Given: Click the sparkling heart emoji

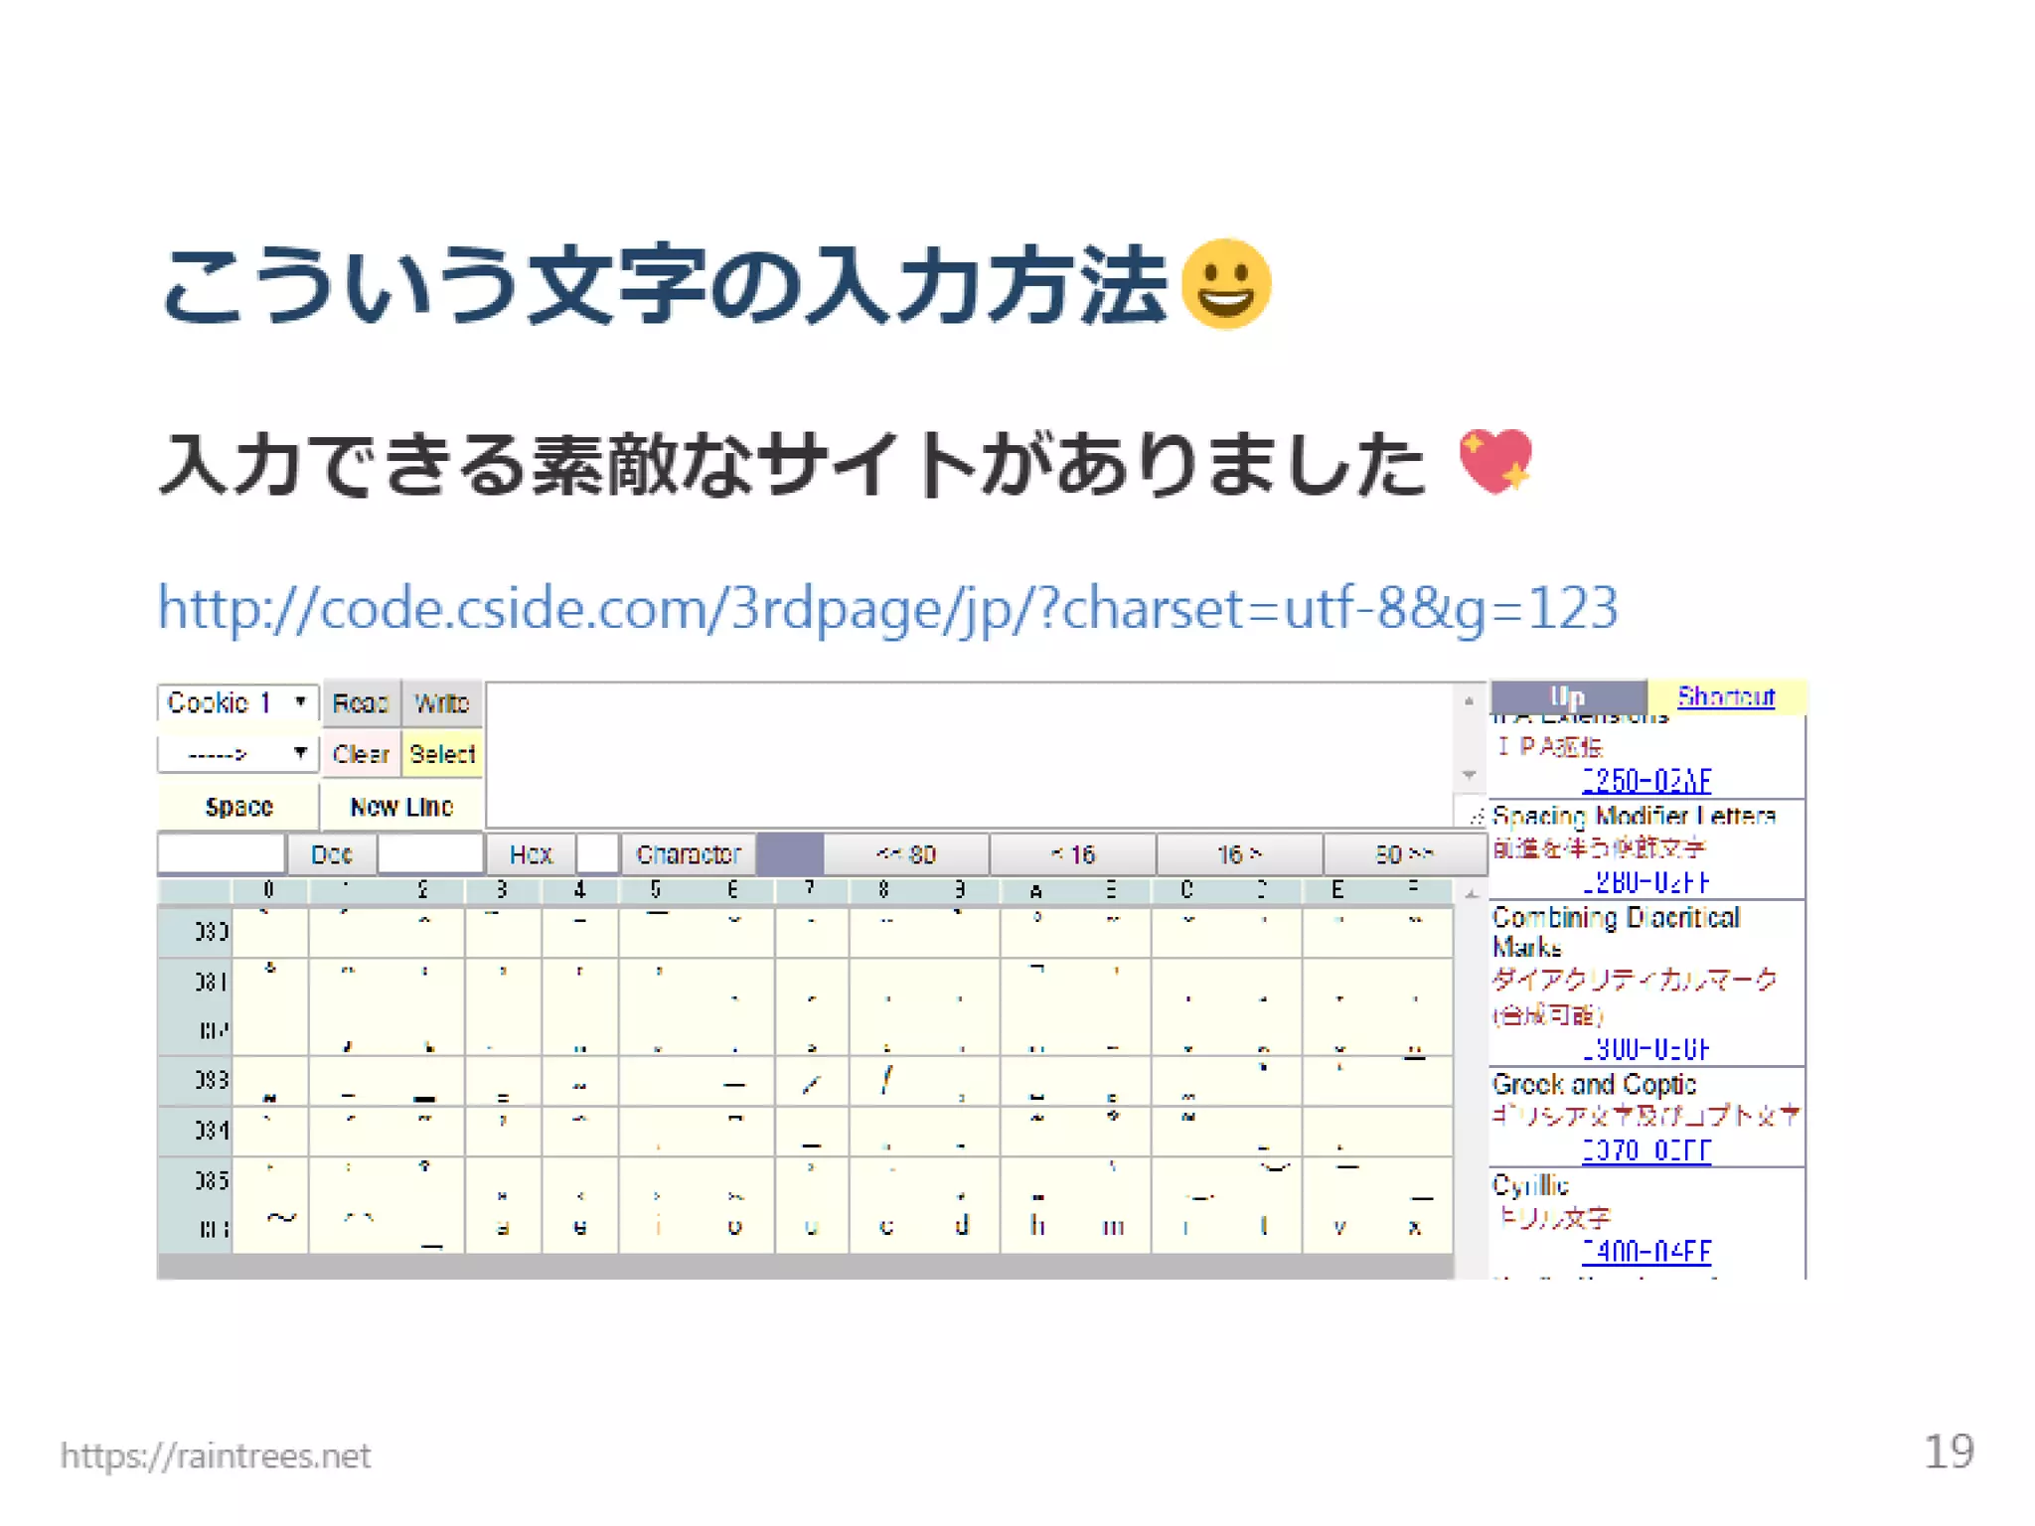Looking at the screenshot, I should click(x=1495, y=461).
